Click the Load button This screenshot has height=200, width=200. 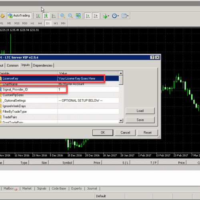point(140,111)
